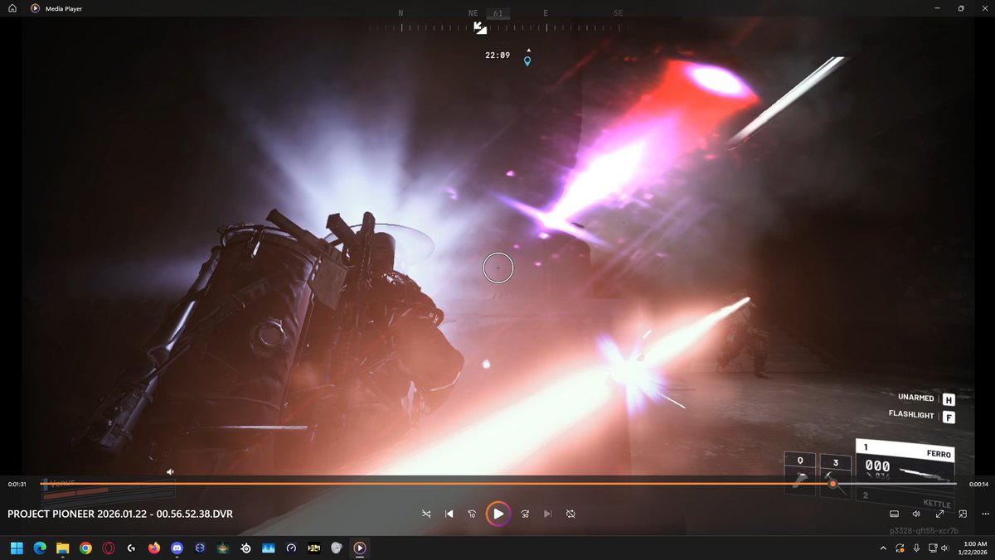Skip back 10 seconds
This screenshot has height=560, width=995.
coord(472,514)
